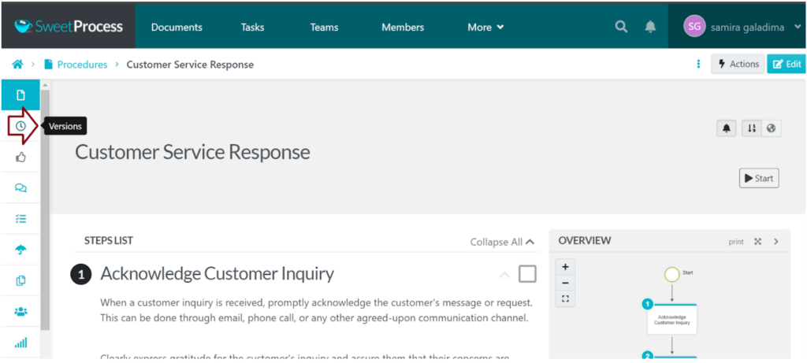Click the umbrella icon in sidebar
807x363 pixels.
click(x=20, y=250)
